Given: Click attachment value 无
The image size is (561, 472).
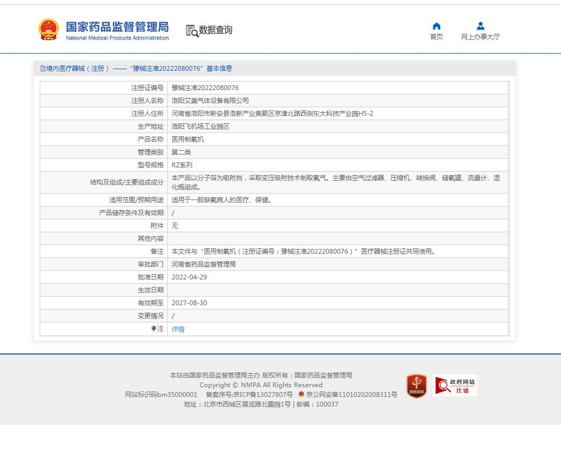Looking at the screenshot, I should [175, 225].
